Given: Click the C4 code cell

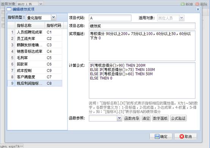Looking at the screenshot, I should tap(49, 51).
